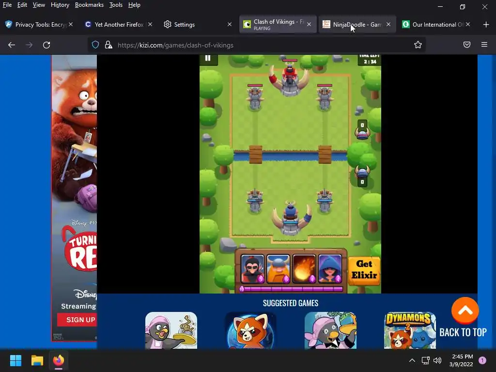
Task: Click the Get Elixir button
Action: (364, 270)
